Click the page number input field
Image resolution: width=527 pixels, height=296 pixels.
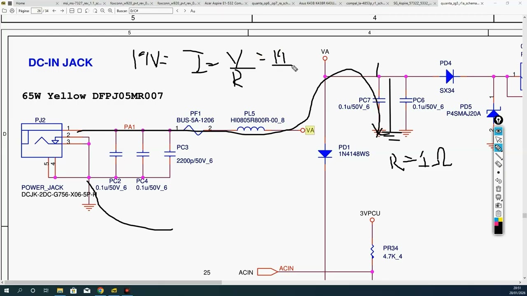[x=36, y=11]
